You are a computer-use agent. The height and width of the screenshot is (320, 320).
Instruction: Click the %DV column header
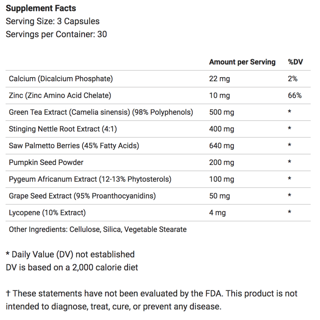(295, 62)
